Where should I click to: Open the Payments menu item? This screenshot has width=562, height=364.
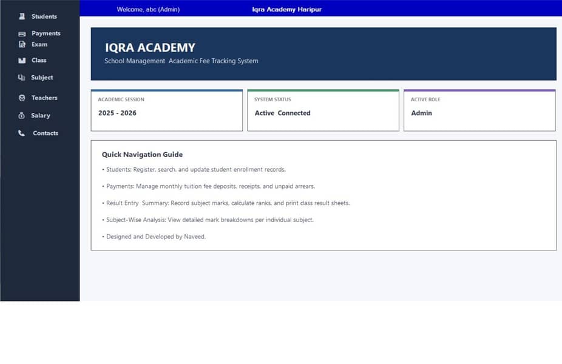pos(46,33)
